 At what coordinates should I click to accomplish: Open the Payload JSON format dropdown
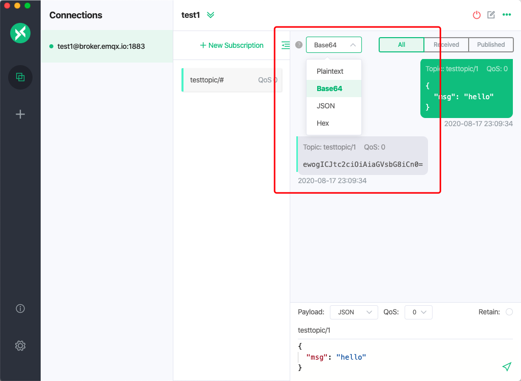click(354, 312)
